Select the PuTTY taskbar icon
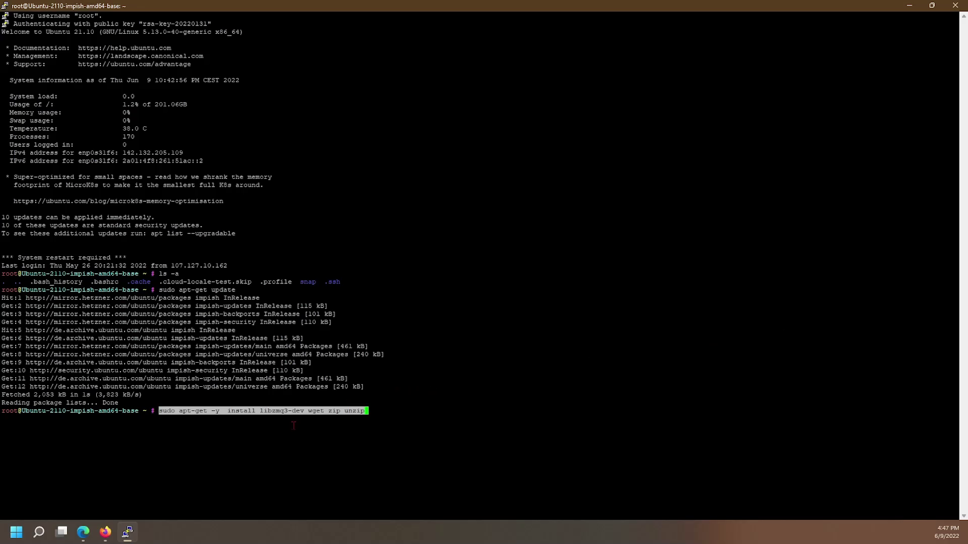 coord(127,532)
